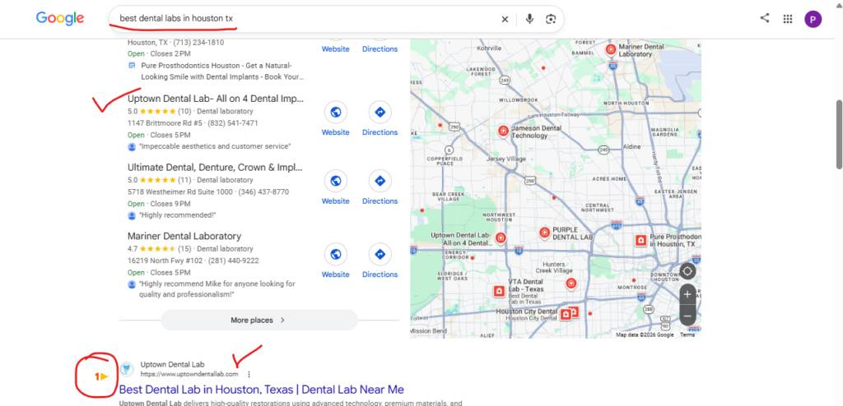Click the share icon in the header

coord(765,18)
